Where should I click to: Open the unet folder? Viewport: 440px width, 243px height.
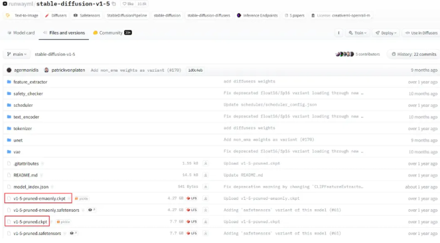coord(18,140)
